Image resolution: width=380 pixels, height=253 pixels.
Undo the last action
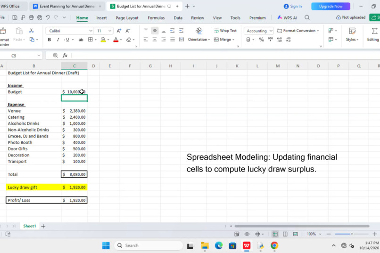coord(48,17)
